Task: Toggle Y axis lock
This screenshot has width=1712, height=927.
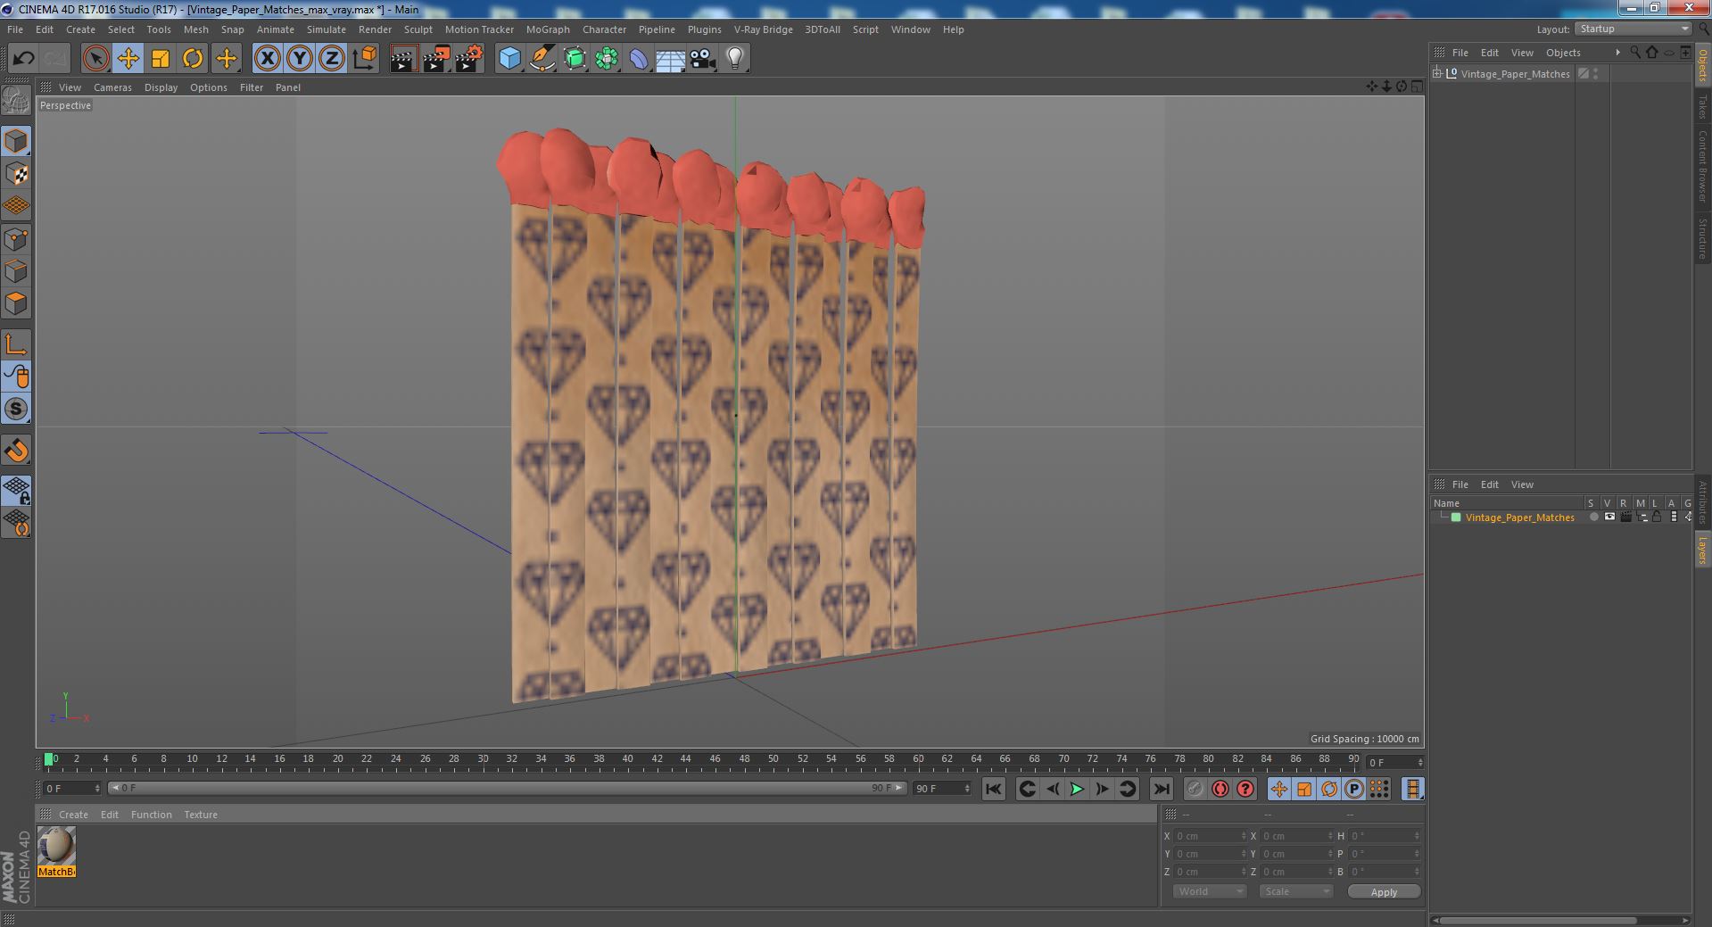Action: (300, 59)
